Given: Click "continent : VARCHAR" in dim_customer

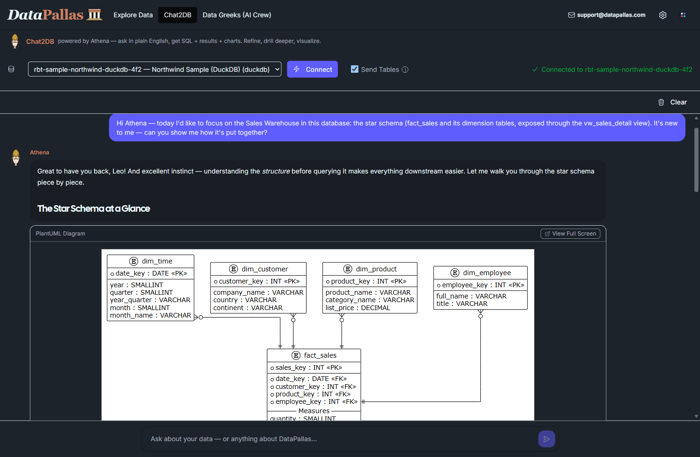Looking at the screenshot, I should [x=248, y=308].
